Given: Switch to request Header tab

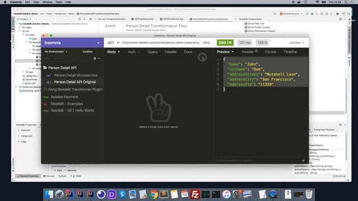Looking at the screenshot, I should pos(171,52).
